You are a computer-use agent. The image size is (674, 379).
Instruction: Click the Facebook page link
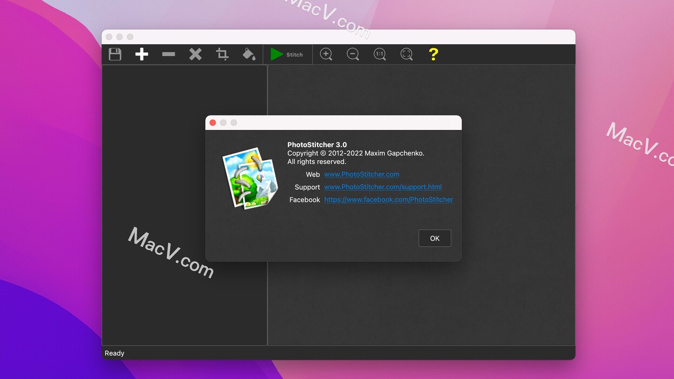pos(388,199)
